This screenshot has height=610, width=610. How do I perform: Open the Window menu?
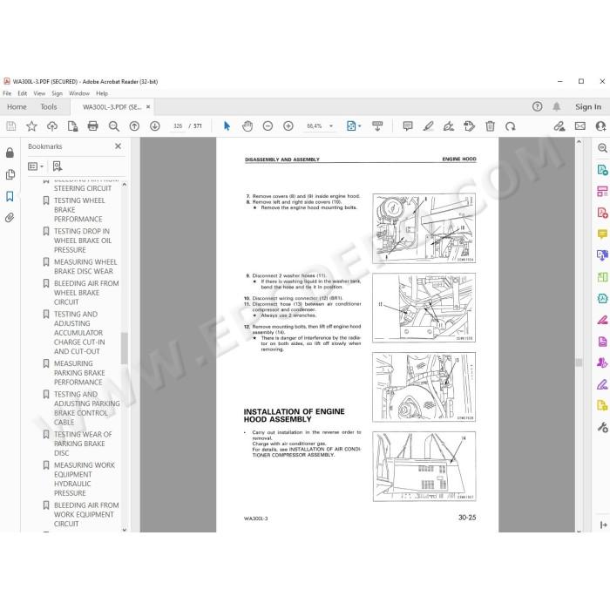[x=79, y=93]
